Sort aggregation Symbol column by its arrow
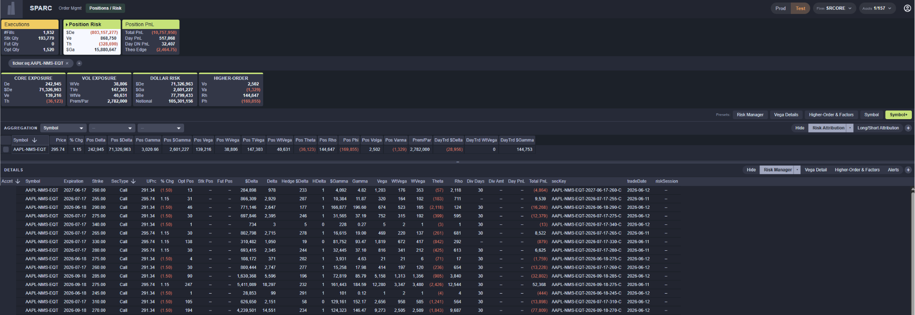 click(34, 140)
